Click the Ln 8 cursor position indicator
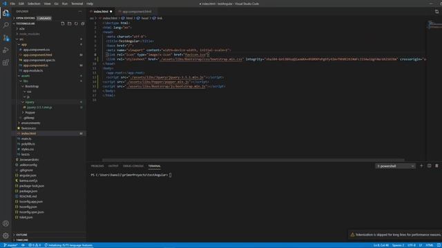This screenshot has height=248, width=442. pos(381,245)
